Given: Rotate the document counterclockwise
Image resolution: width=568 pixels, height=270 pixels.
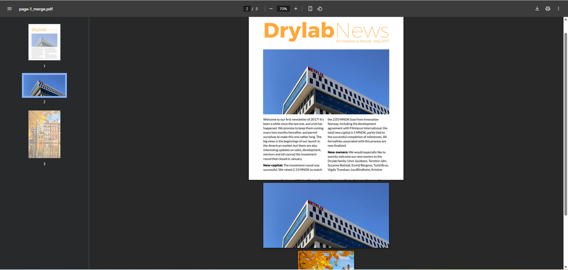Looking at the screenshot, I should 320,9.
